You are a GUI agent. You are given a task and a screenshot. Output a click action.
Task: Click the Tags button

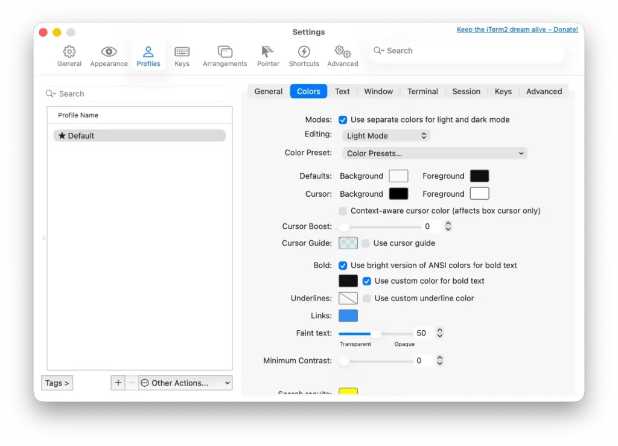tap(57, 383)
